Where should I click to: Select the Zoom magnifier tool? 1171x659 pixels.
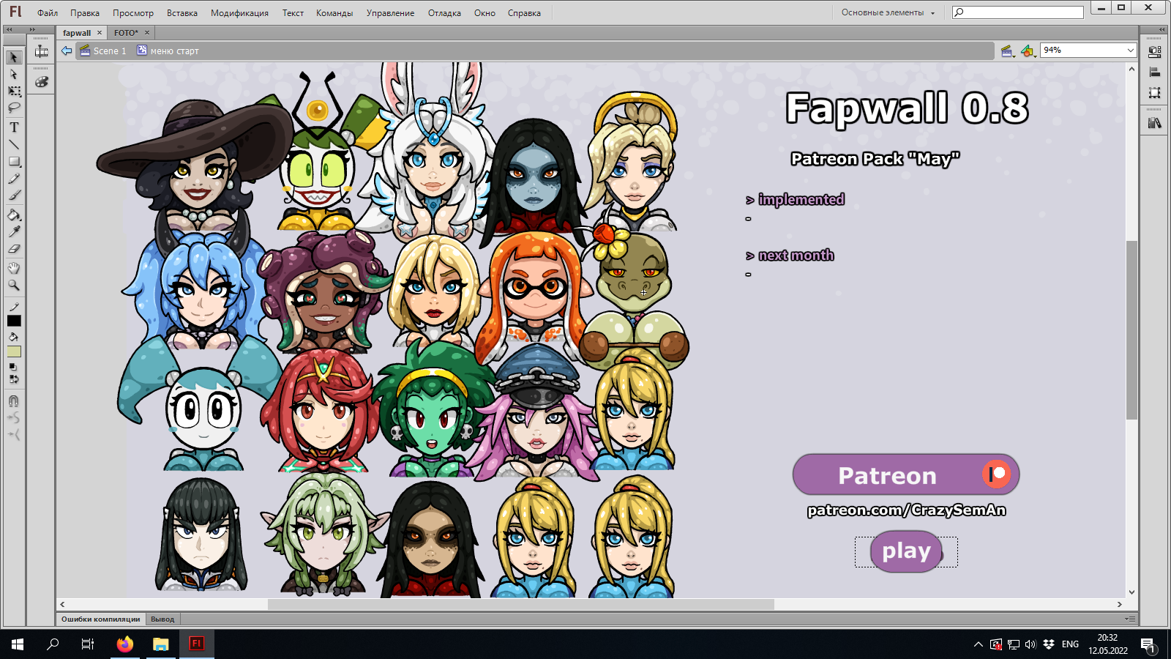pyautogui.click(x=14, y=286)
